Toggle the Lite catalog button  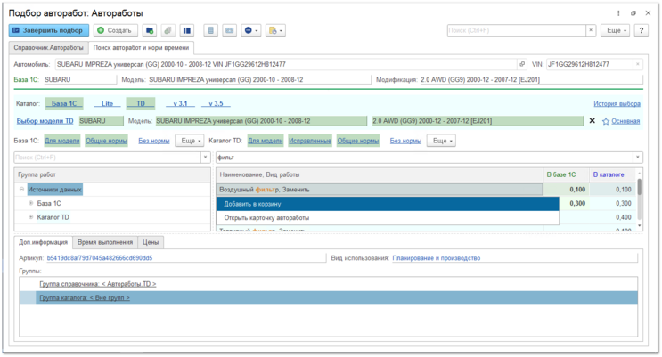pyautogui.click(x=107, y=103)
